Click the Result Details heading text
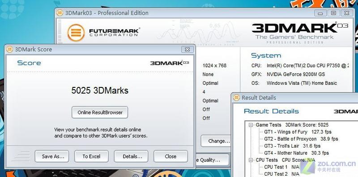The height and width of the screenshot is (177, 358). [x=271, y=111]
